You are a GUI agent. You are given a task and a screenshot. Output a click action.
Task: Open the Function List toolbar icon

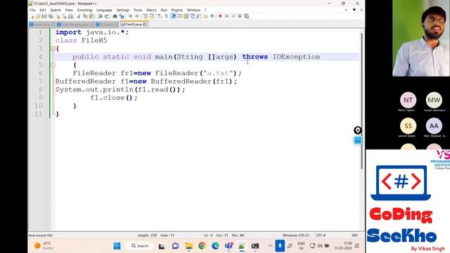click(199, 16)
